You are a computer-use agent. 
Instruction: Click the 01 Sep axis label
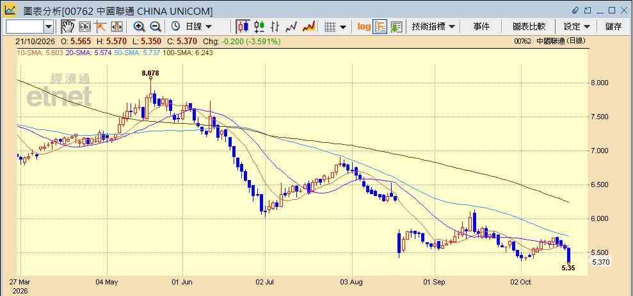tap(435, 282)
